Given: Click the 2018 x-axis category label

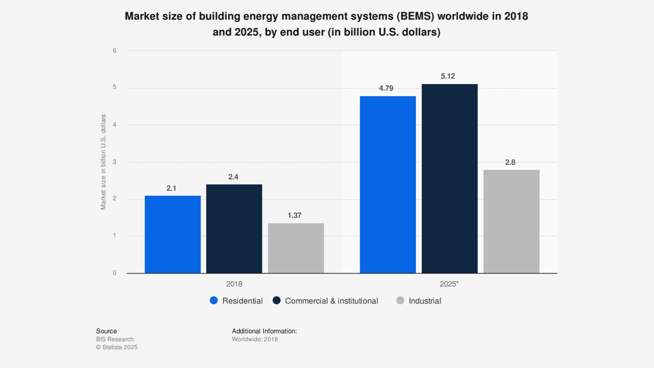Looking at the screenshot, I should tap(234, 284).
